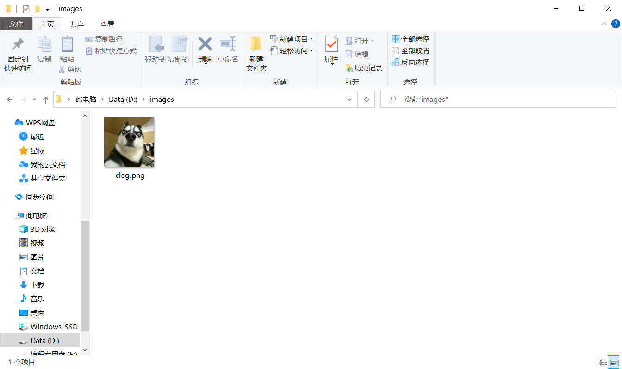
Task: Click the Back navigation arrow
Action: point(10,100)
